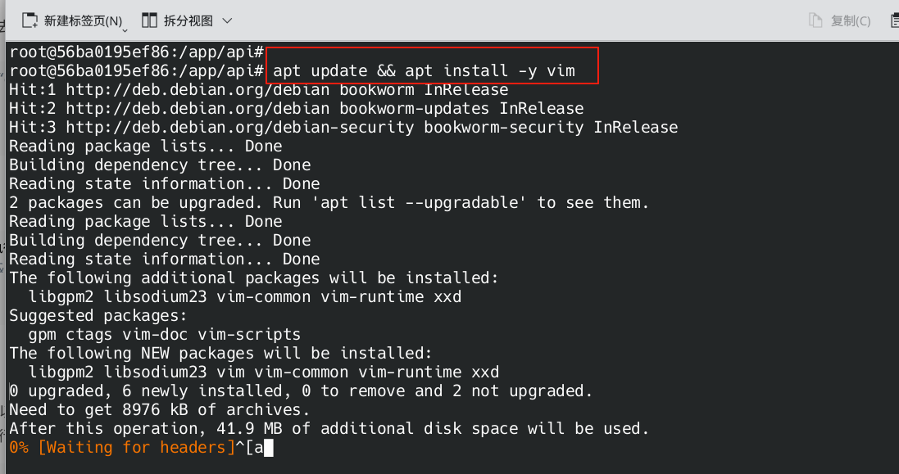The image size is (899, 474).
Task: Click the 拆分视图 label text
Action: [x=188, y=20]
